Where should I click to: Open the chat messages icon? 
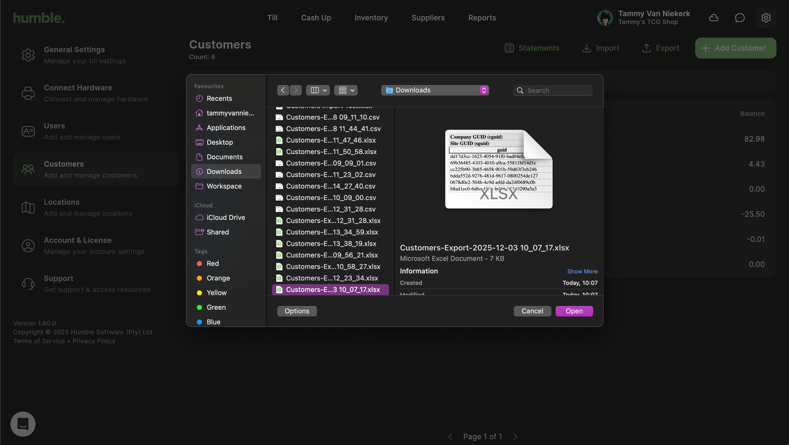pos(740,18)
